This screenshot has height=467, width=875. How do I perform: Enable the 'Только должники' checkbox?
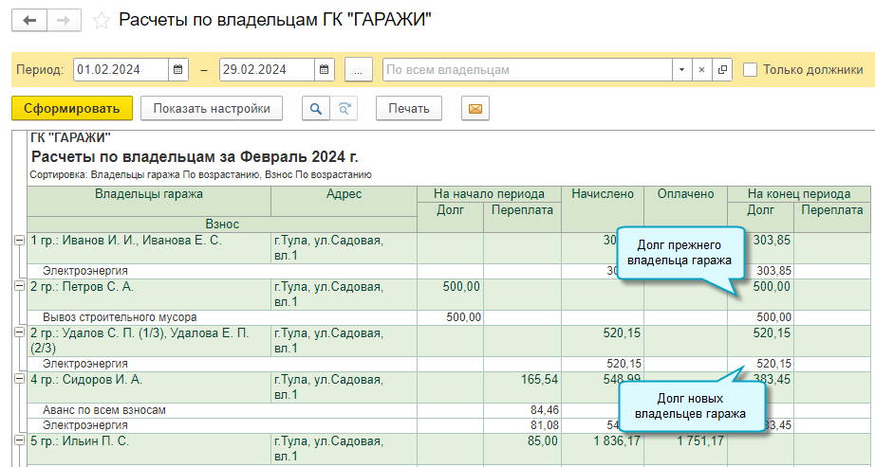coord(751,70)
